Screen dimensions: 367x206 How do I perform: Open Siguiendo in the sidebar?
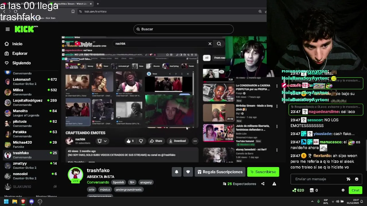pos(22,63)
